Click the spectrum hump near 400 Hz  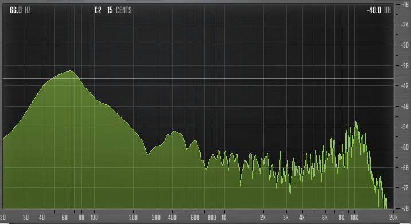coord(174,132)
